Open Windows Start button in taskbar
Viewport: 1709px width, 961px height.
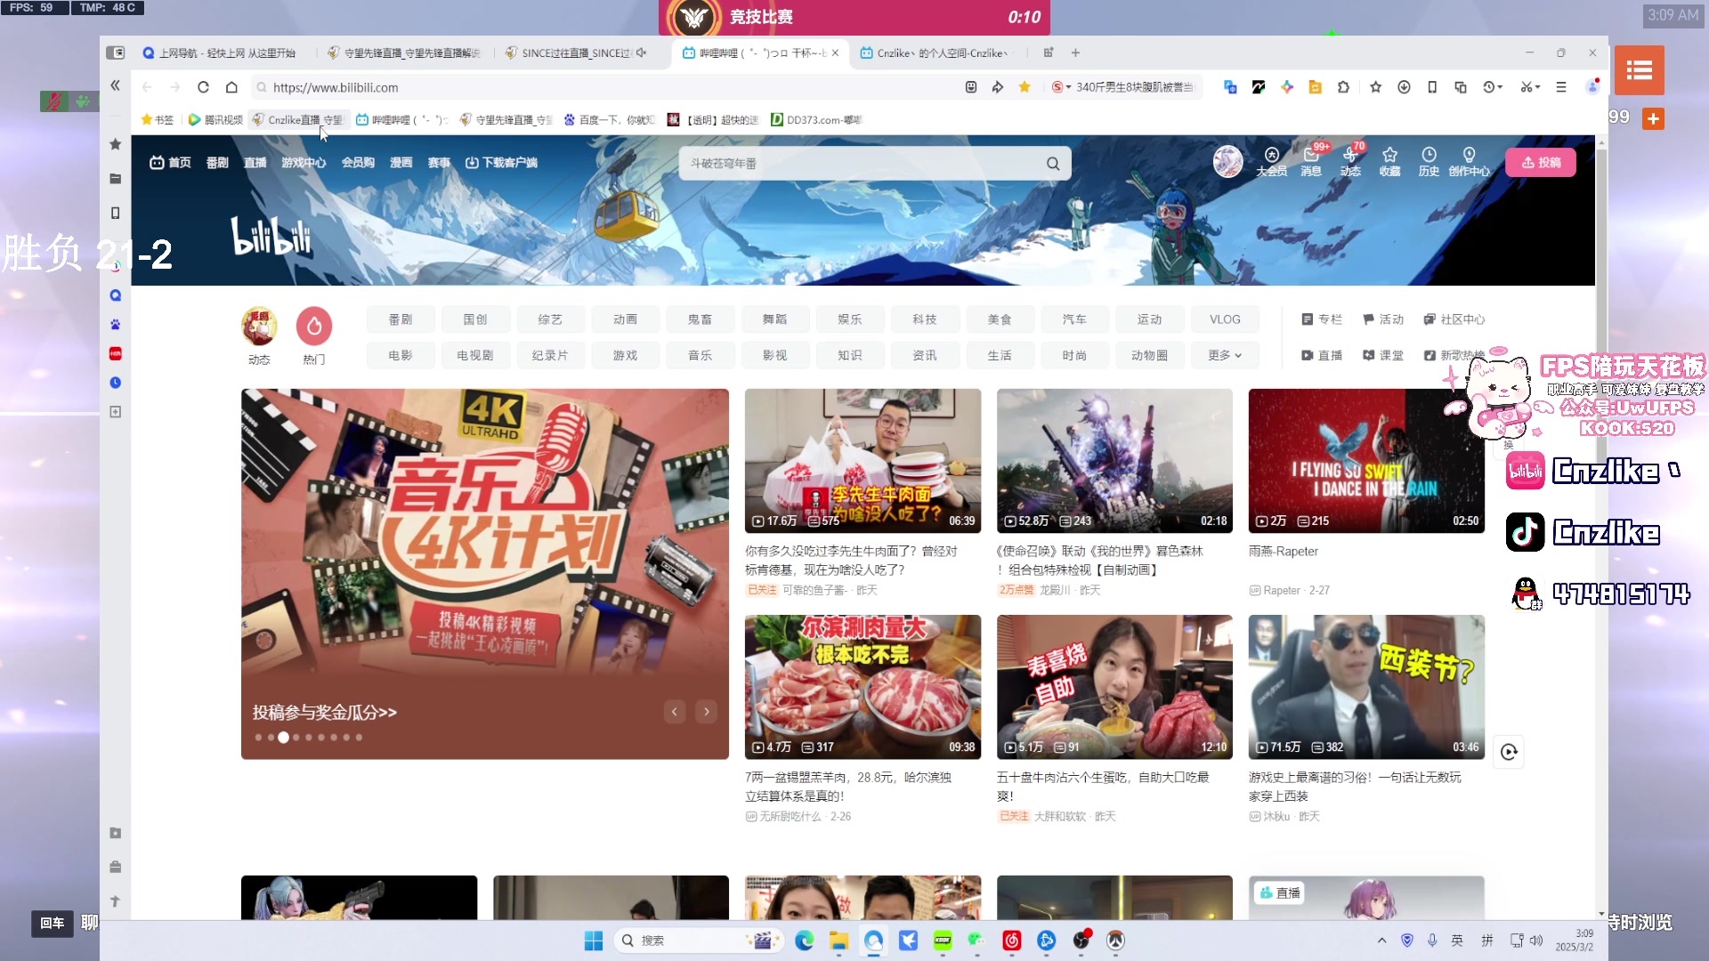(594, 941)
